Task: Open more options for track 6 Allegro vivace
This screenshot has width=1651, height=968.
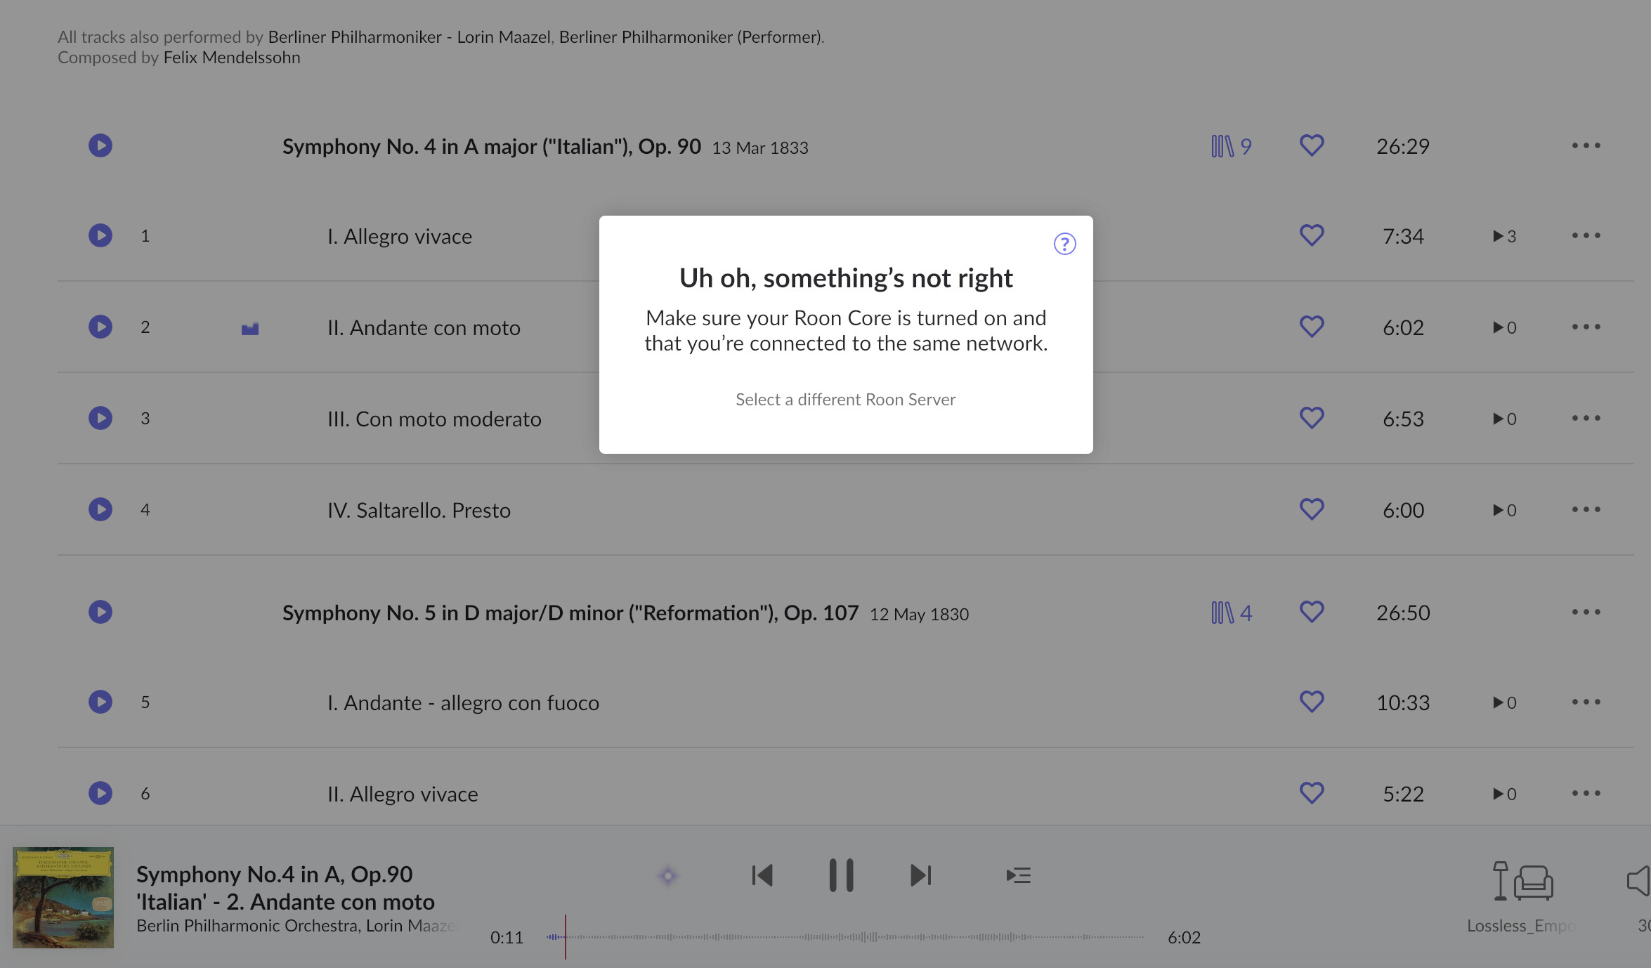Action: (x=1586, y=793)
